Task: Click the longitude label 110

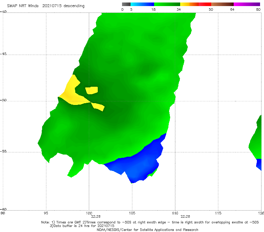Action: tap(175, 213)
